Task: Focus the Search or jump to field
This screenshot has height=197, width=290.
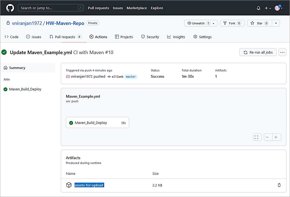Action: coord(51,8)
